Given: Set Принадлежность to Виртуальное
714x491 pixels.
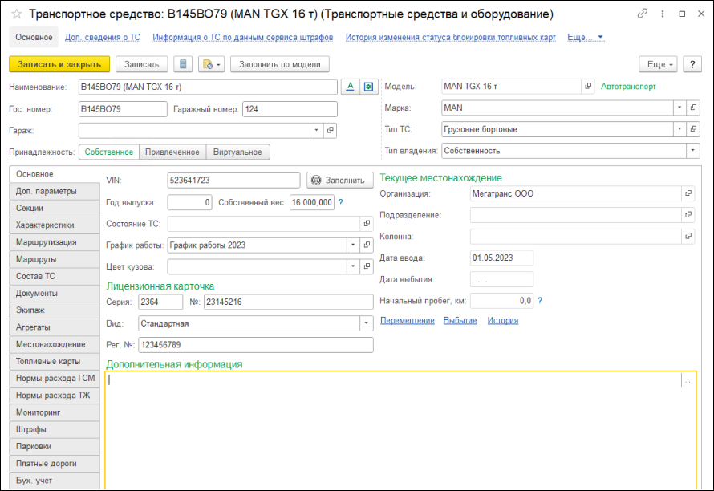Looking at the screenshot, I should point(237,152).
